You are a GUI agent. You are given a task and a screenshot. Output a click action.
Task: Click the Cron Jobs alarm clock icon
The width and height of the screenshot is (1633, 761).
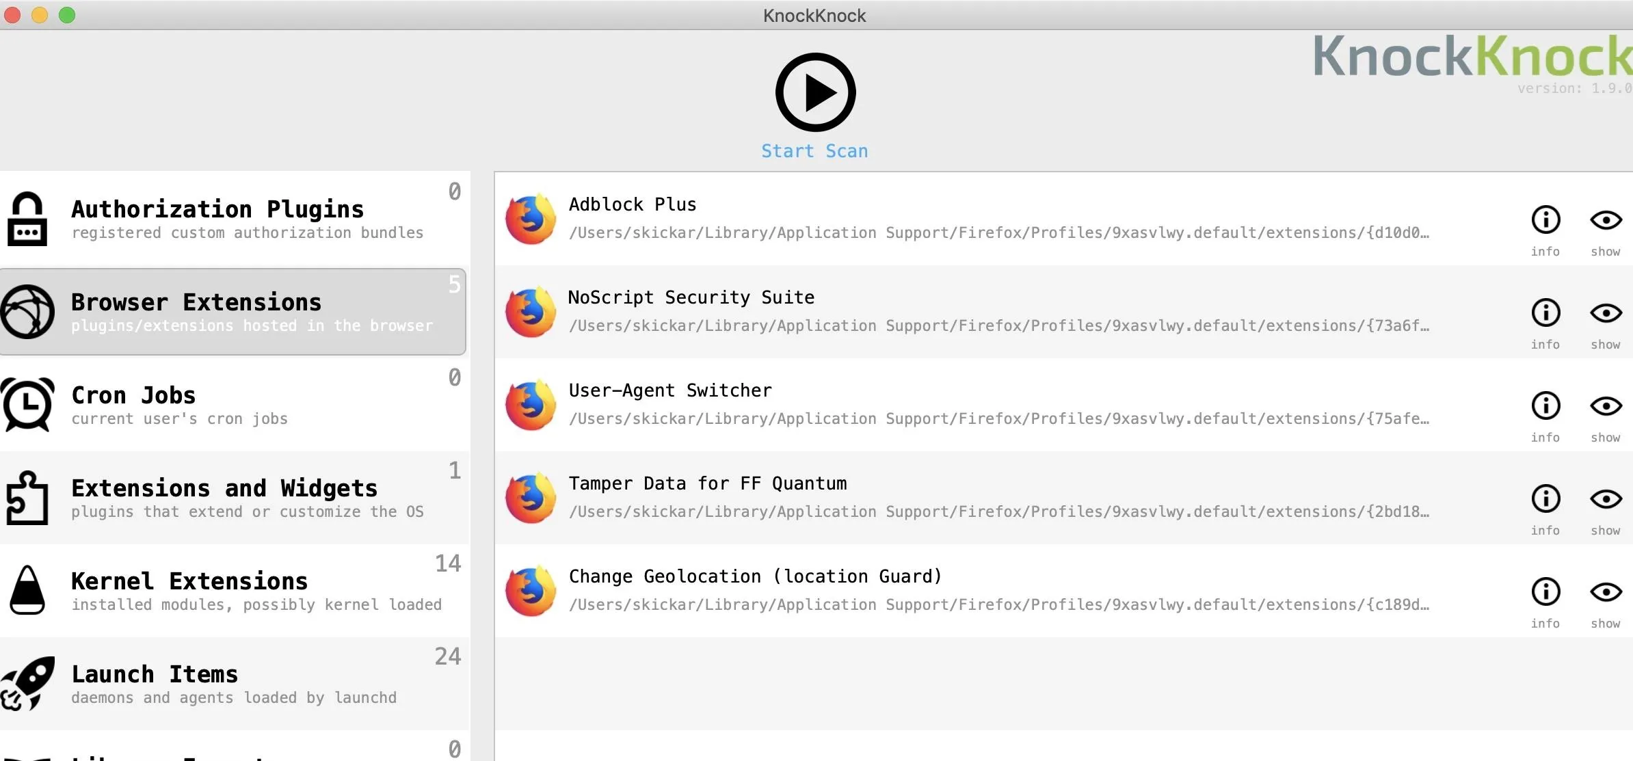coord(27,405)
